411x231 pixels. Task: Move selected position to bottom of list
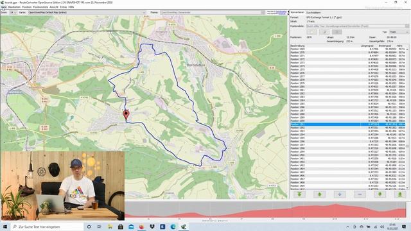[x=400, y=194]
